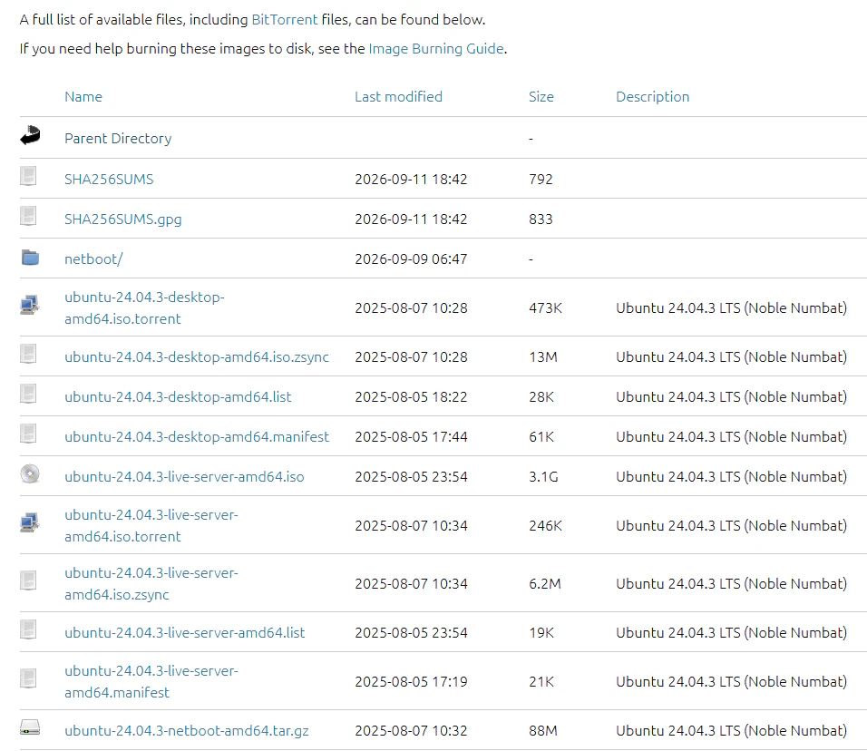Click the file icon for desktop-amd64.manifest
Screen dimensions: 867x751
(28, 433)
